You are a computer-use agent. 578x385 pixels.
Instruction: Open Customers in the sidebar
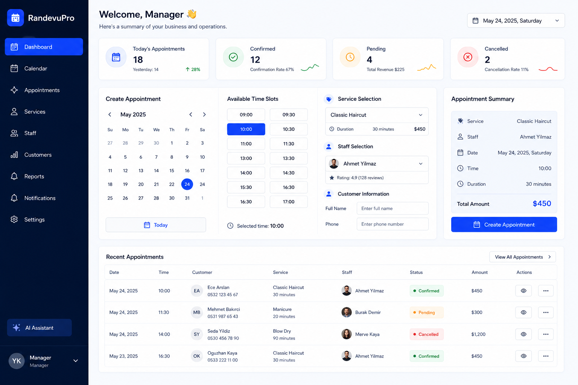click(44, 155)
